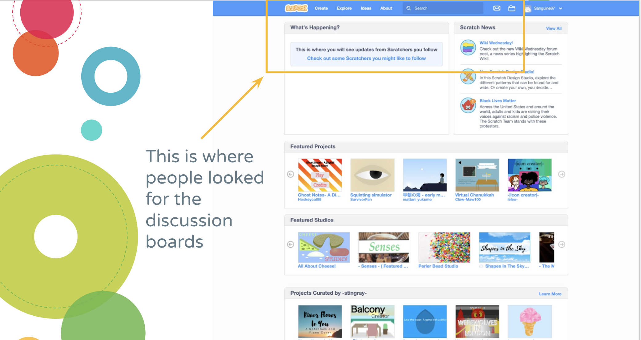Open the Perler Bead Studio thumbnail
The height and width of the screenshot is (340, 641).
(x=444, y=247)
